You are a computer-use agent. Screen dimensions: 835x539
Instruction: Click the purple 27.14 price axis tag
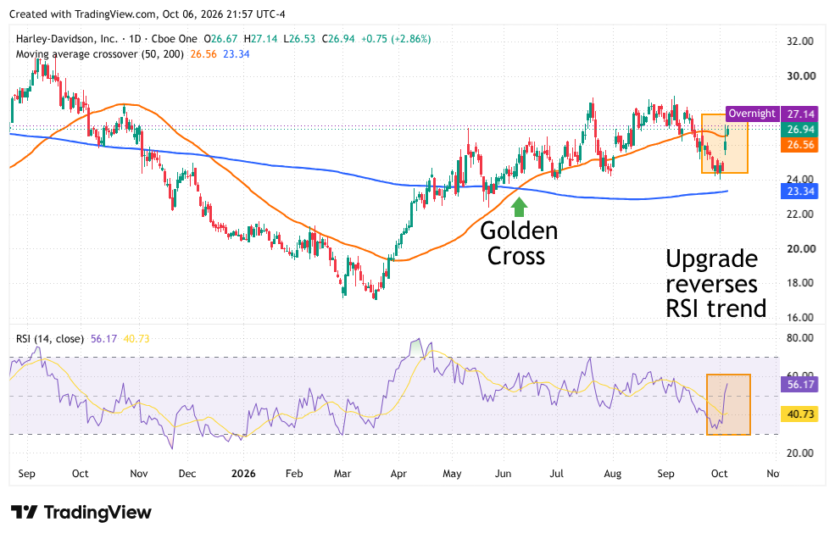click(x=799, y=114)
